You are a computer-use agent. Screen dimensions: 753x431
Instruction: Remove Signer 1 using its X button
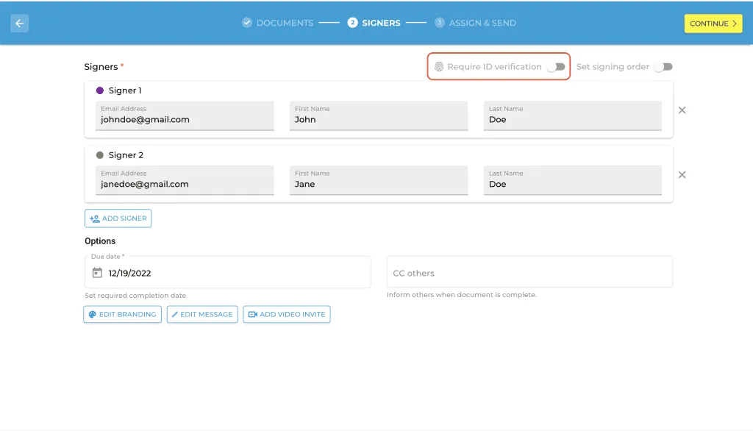pos(682,110)
